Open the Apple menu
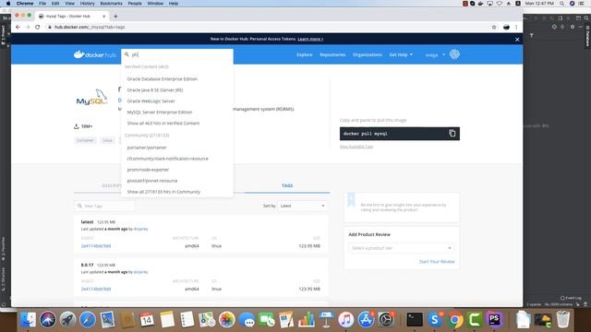591x332 pixels. click(x=8, y=4)
